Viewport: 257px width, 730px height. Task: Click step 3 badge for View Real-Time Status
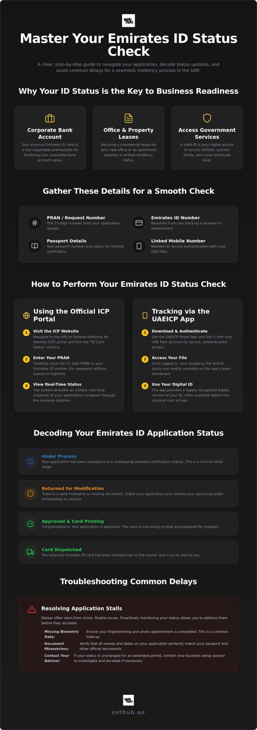point(26,386)
